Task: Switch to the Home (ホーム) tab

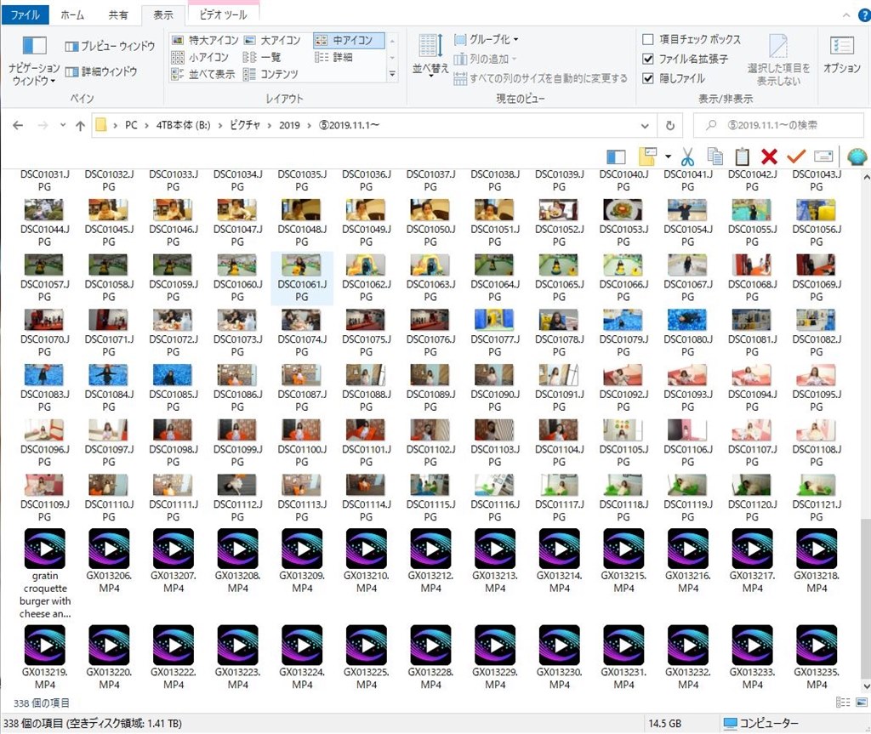Action: point(72,15)
